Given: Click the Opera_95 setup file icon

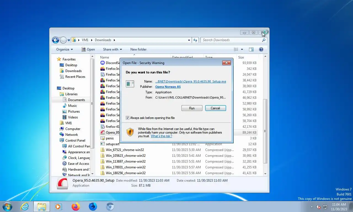Looking at the screenshot, I should [103, 132].
